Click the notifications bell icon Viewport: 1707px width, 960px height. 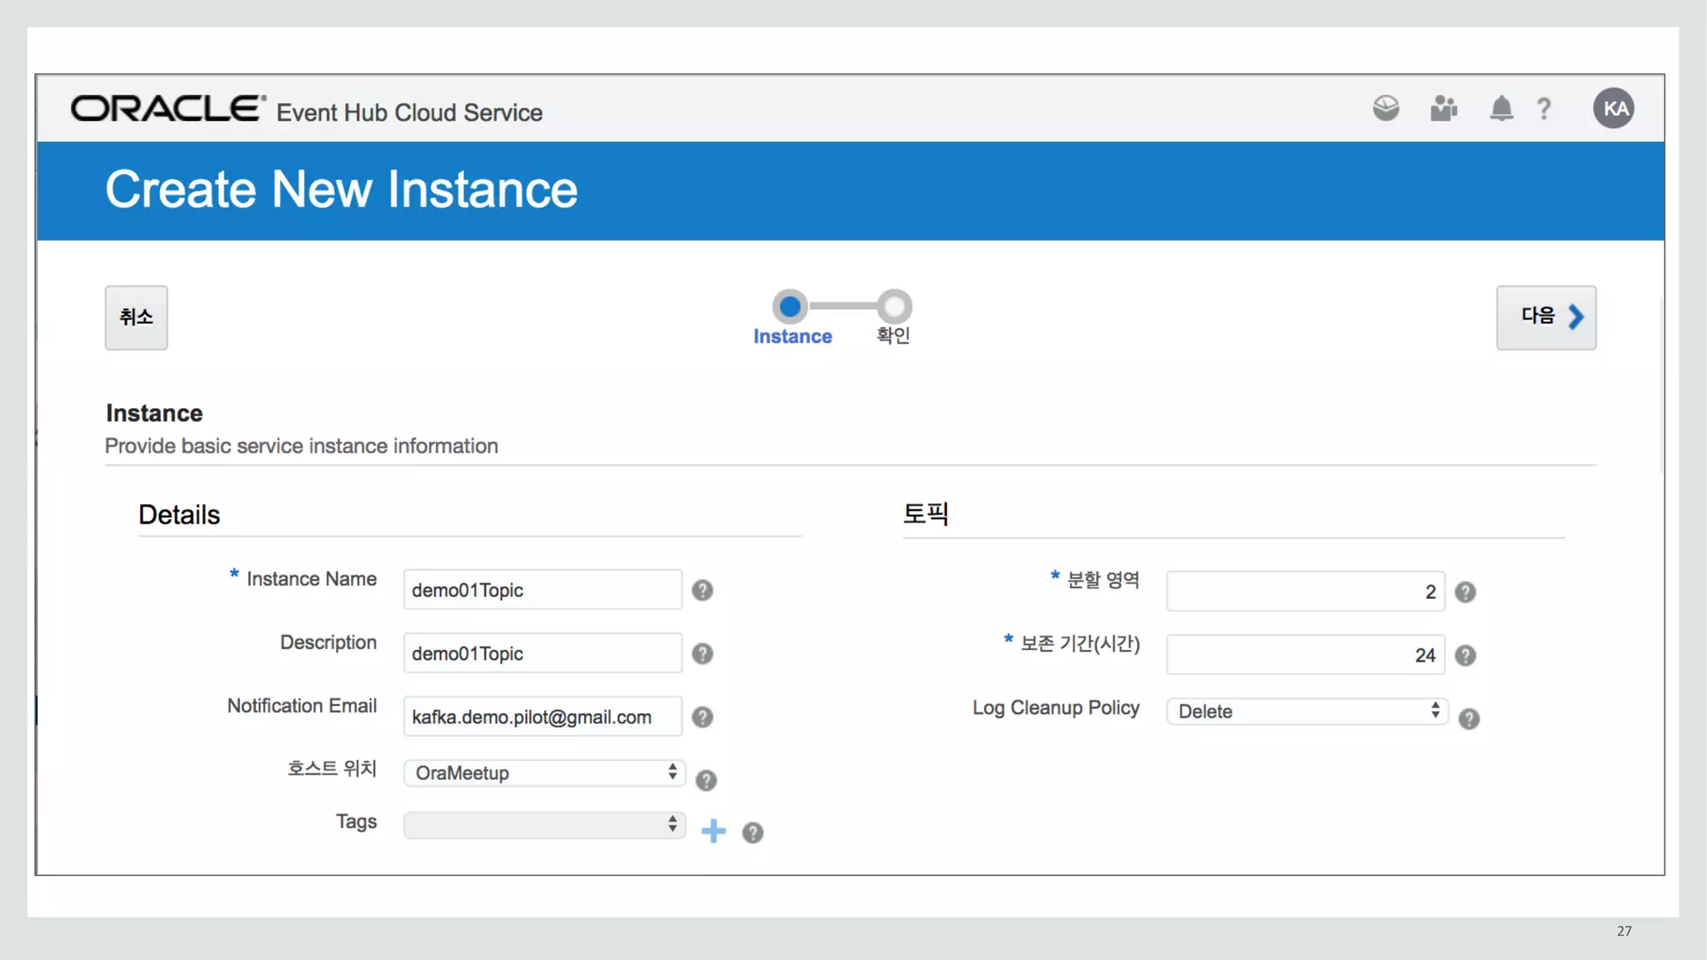[1501, 108]
